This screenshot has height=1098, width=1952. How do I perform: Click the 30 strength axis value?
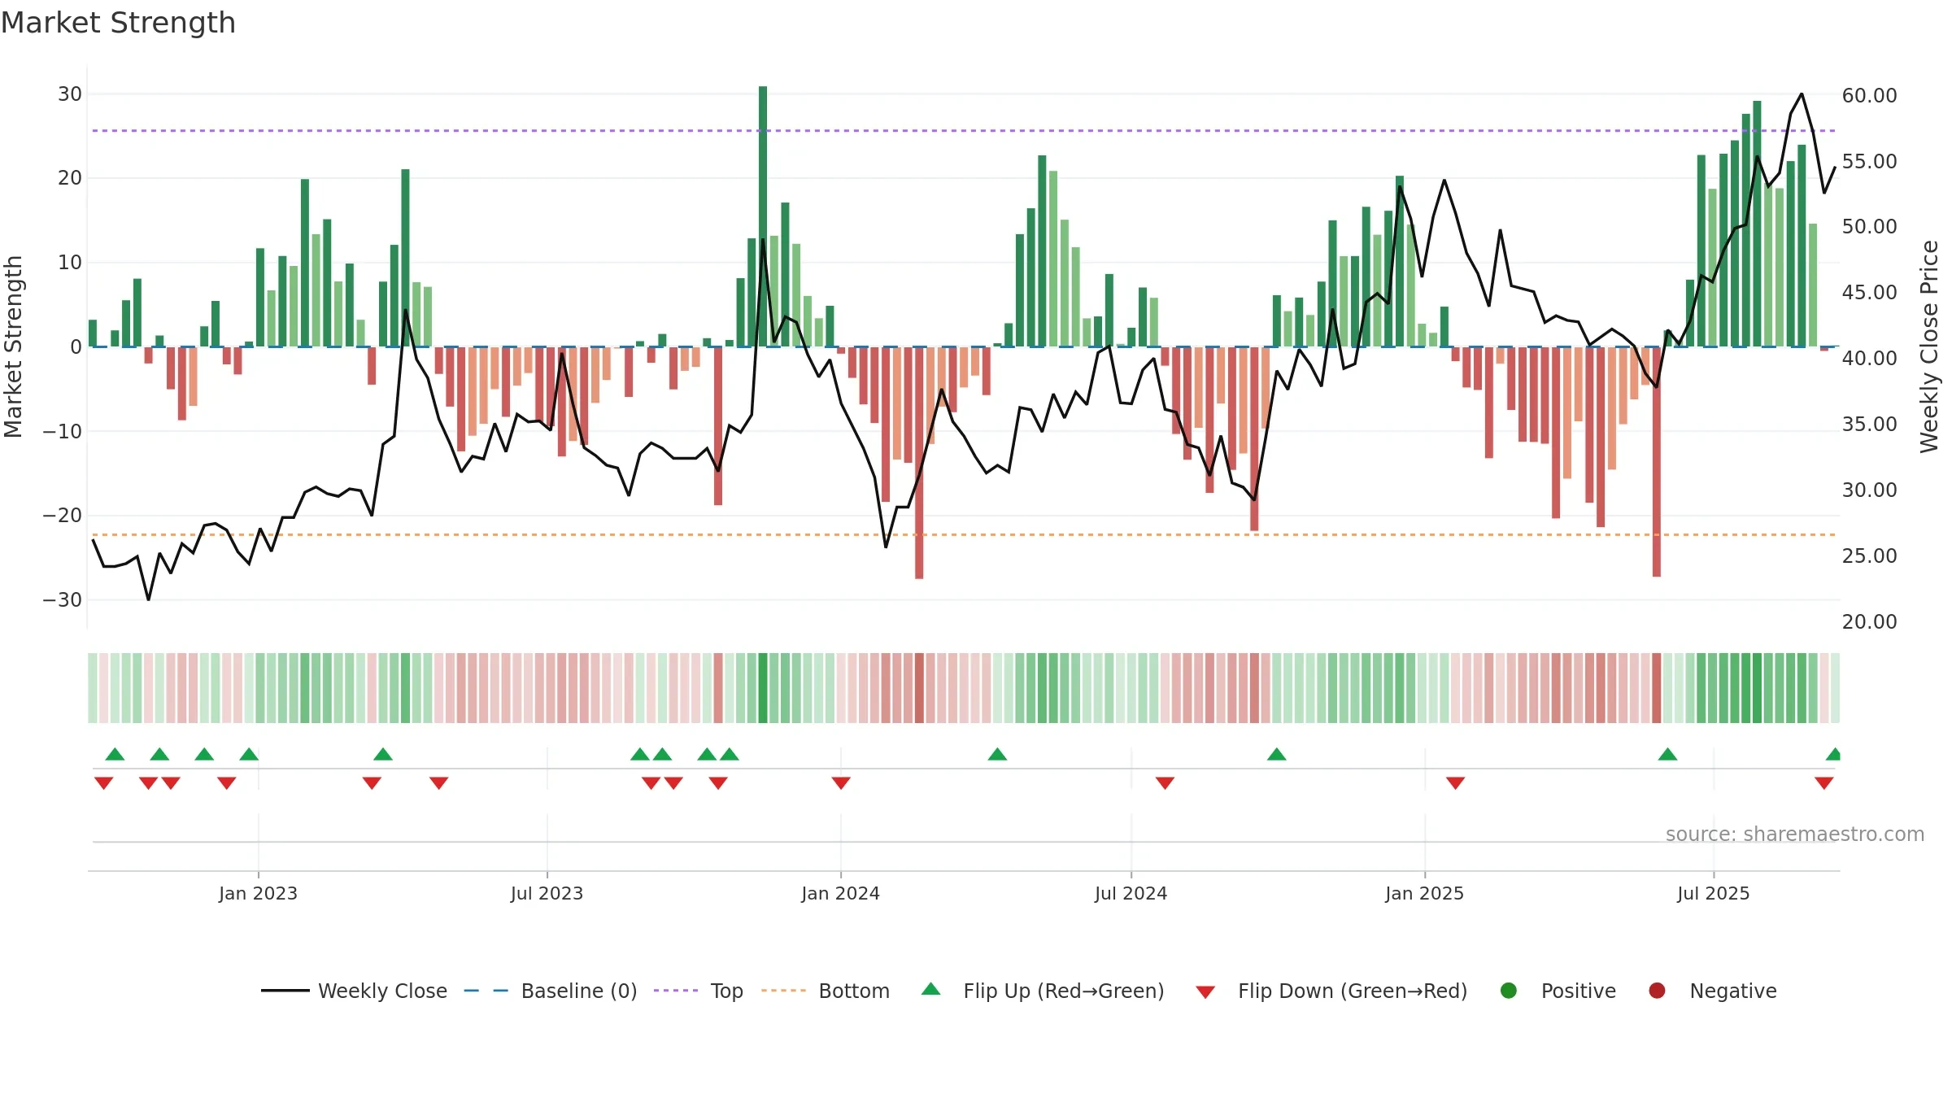click(x=70, y=94)
